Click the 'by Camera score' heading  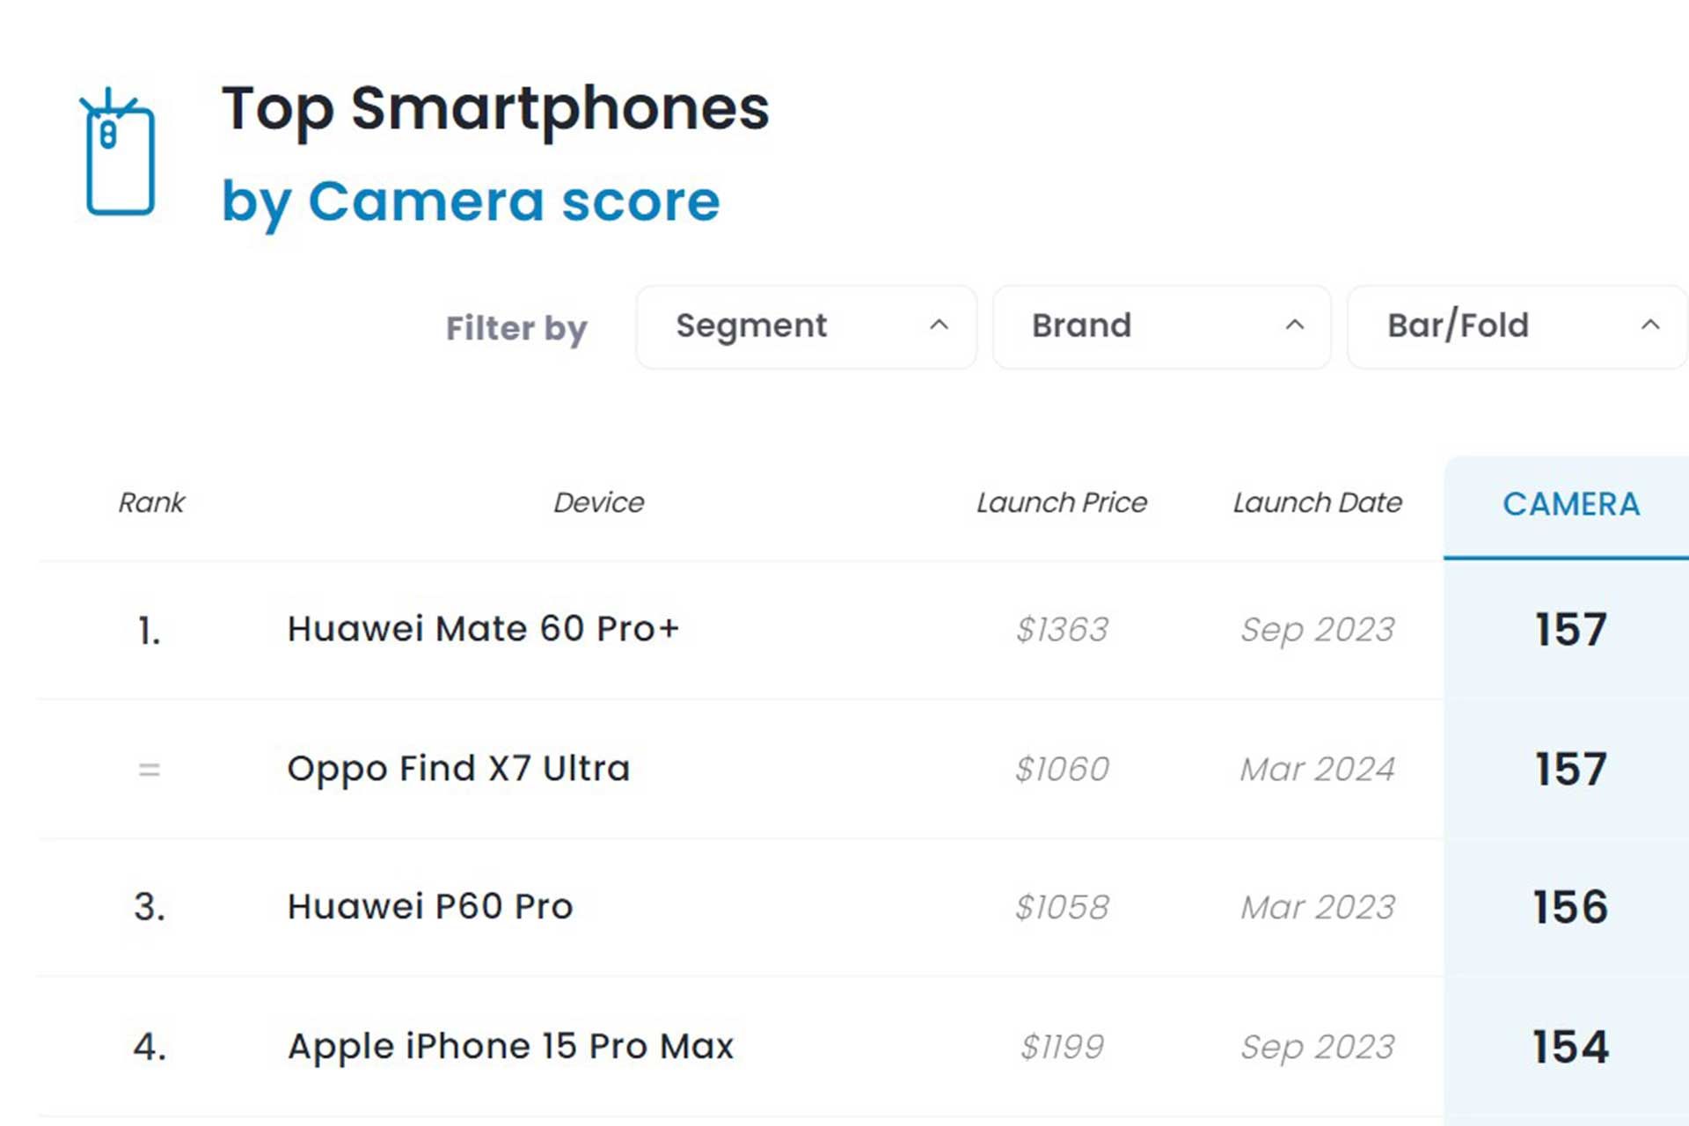pyautogui.click(x=471, y=201)
